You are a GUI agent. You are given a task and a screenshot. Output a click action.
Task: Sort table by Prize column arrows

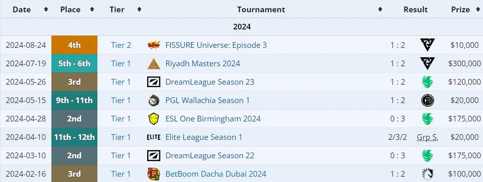tap(477, 9)
